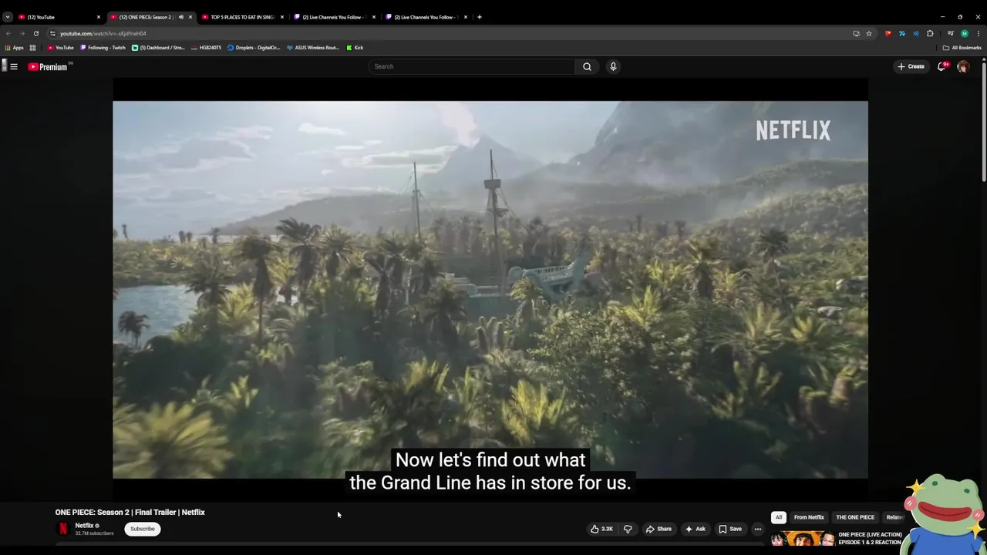Viewport: 987px width, 555px height.
Task: Subscribe to the Netflix channel
Action: [x=142, y=529]
